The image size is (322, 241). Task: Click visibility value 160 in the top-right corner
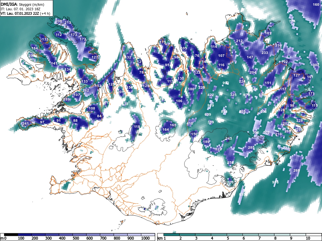coord(316,5)
